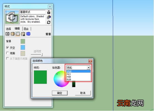This screenshot has height=111, width=154.
Task: Click the update style refresh icon
Action: (x=49, y=22)
